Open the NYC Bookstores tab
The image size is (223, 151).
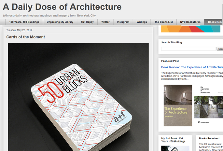[x=190, y=22]
